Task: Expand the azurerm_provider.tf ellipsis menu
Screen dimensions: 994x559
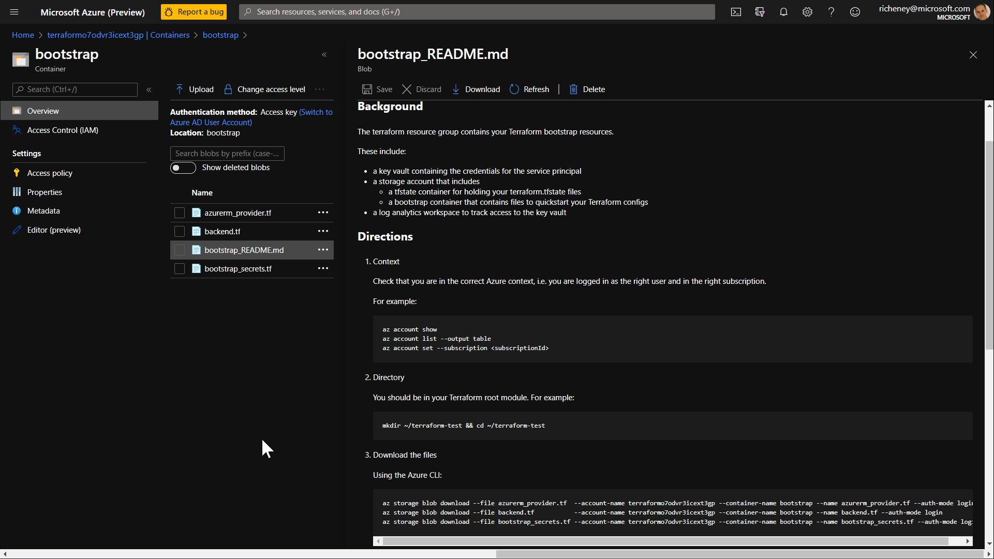Action: click(323, 212)
